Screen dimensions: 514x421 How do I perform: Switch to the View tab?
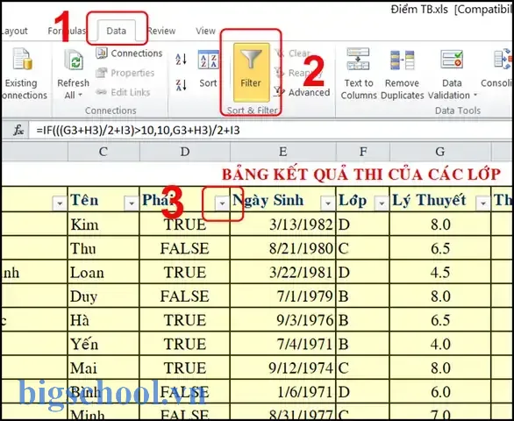tap(205, 31)
